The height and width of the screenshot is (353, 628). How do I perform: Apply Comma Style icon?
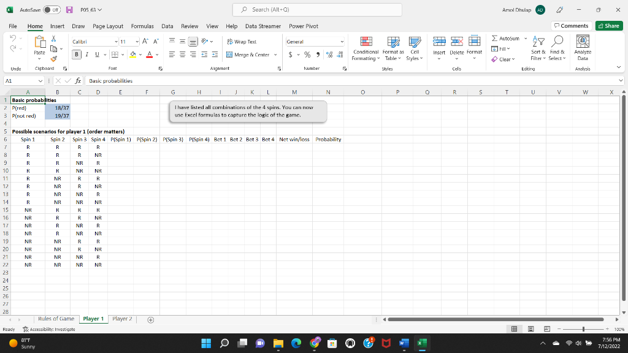click(318, 55)
